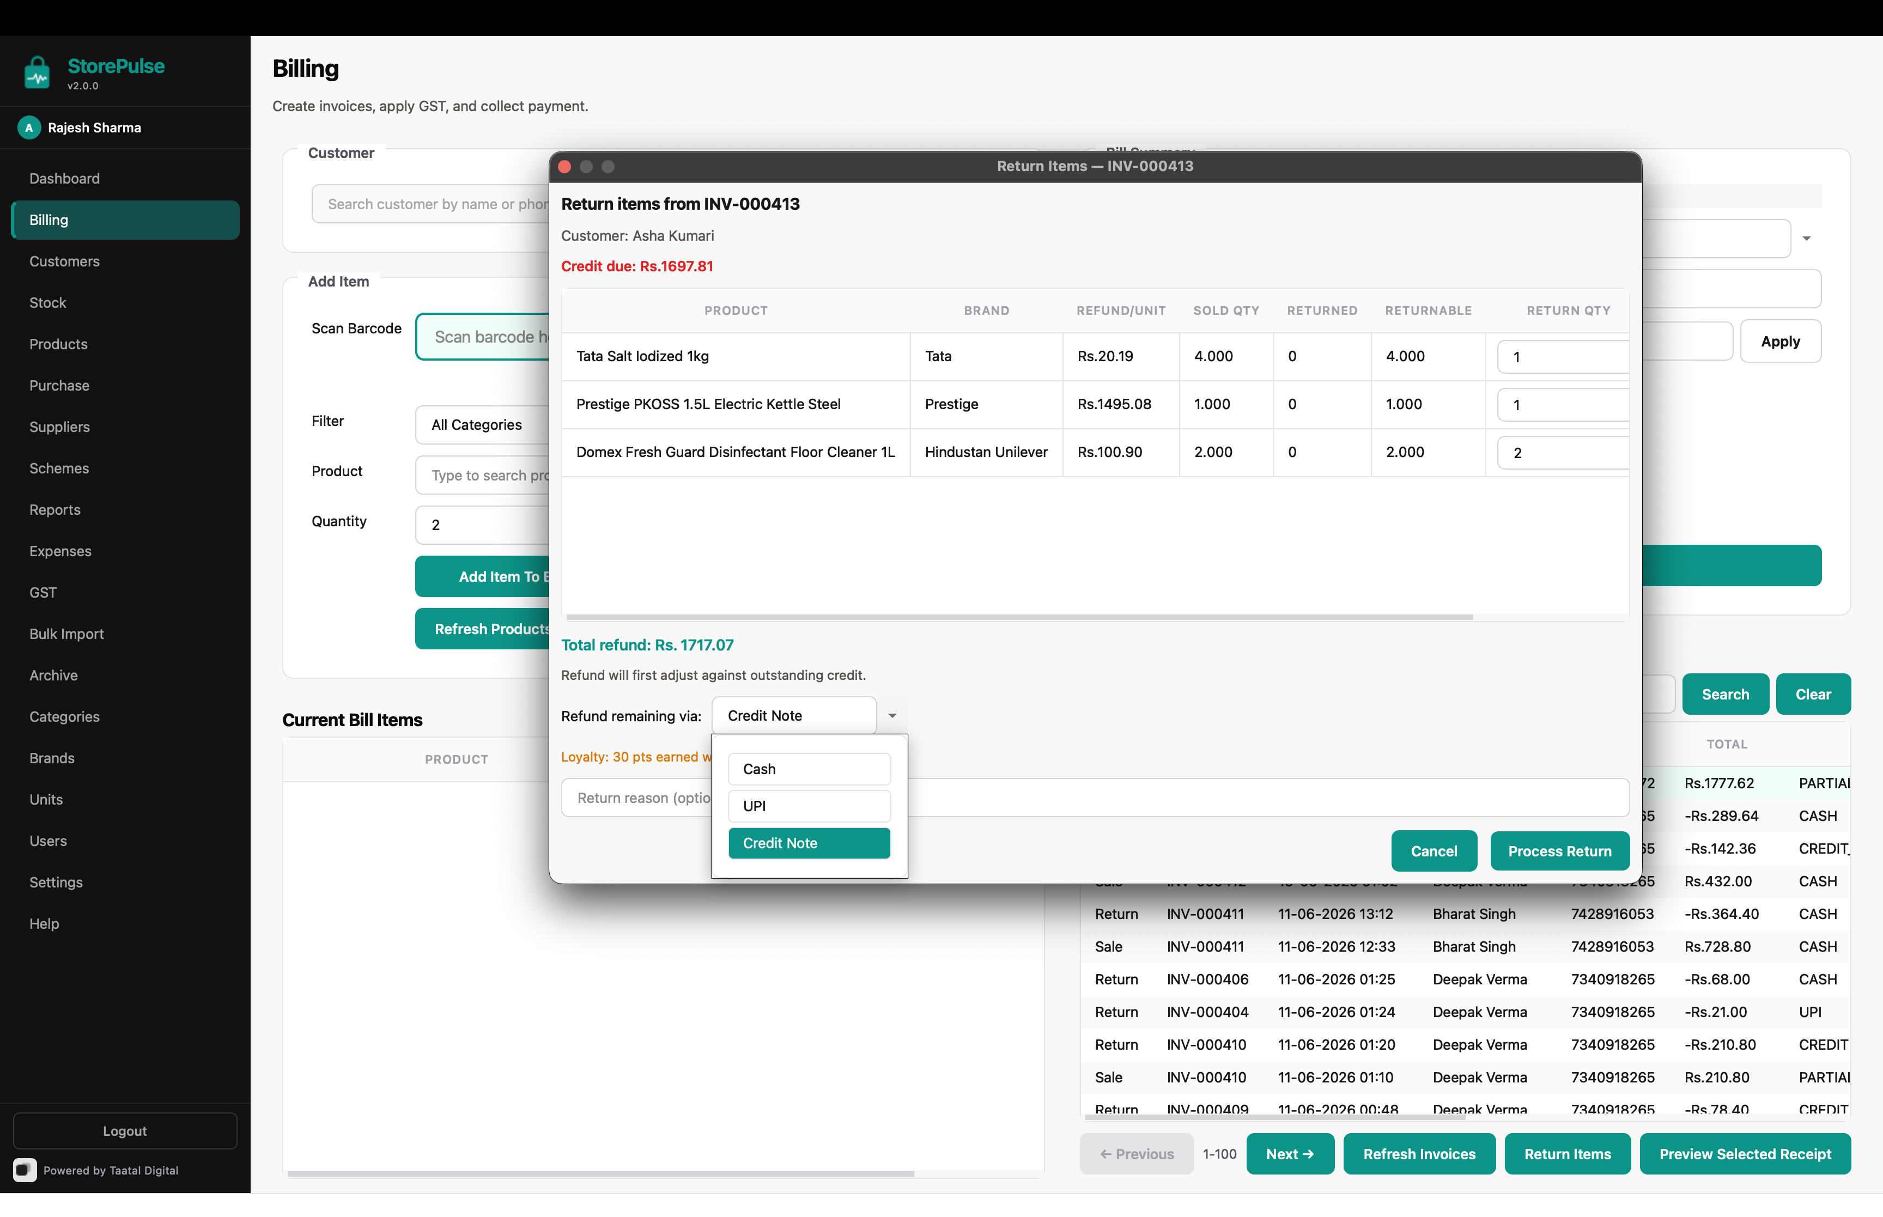Click the Apply button
This screenshot has width=1883, height=1217.
tap(1780, 342)
